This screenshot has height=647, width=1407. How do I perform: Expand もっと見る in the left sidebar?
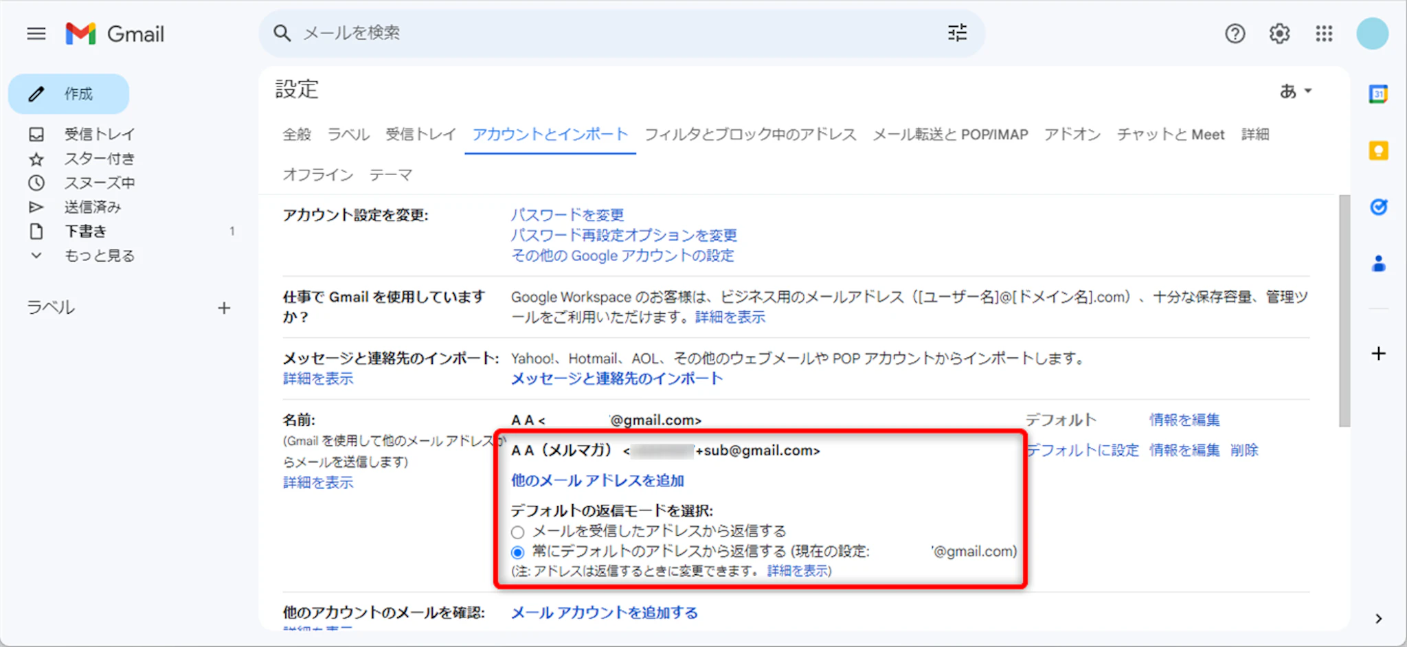pos(99,256)
